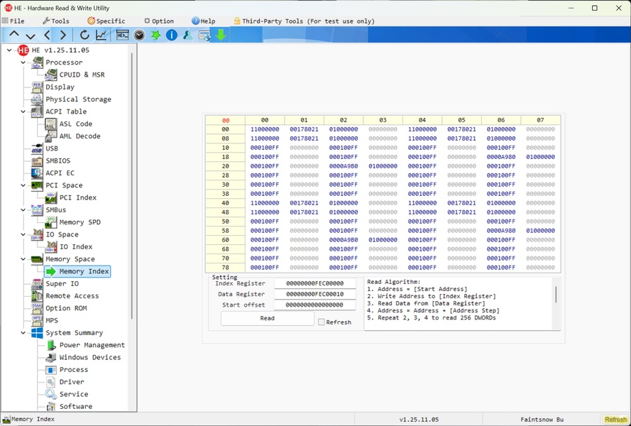Click the up chevron toolbar icon
The width and height of the screenshot is (631, 426).
tap(14, 35)
